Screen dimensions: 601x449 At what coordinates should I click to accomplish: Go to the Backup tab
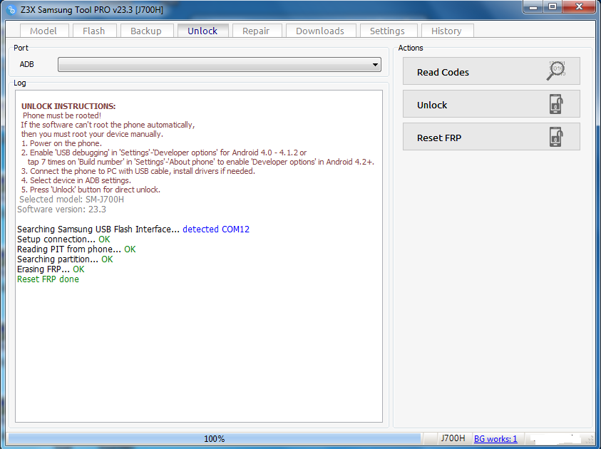click(x=146, y=31)
